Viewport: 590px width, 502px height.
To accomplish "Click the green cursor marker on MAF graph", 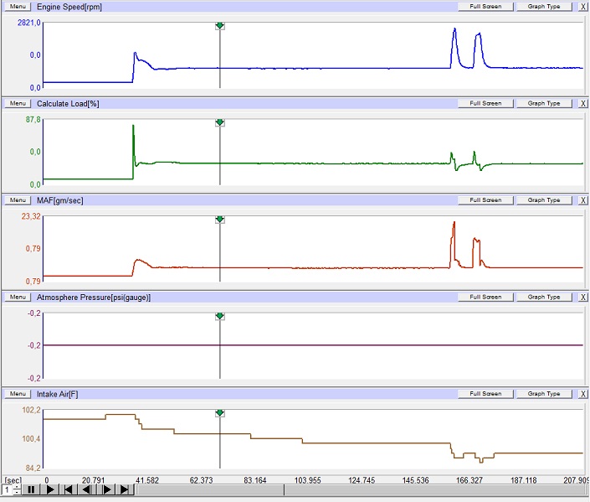I will (x=219, y=220).
